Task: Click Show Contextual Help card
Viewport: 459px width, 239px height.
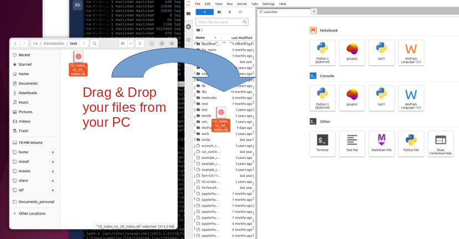Action: [441, 144]
